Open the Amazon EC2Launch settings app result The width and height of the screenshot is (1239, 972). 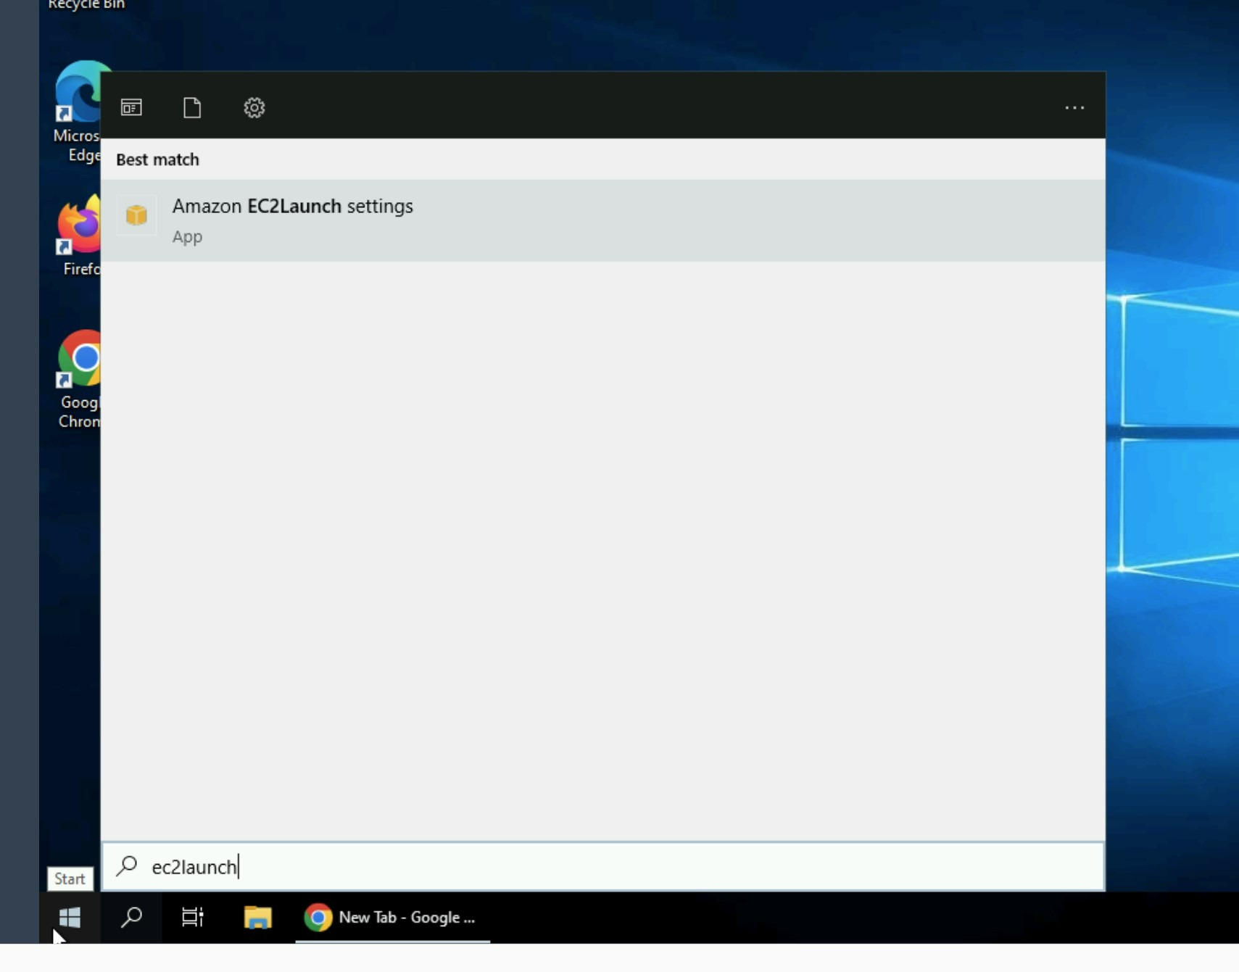tap(603, 220)
